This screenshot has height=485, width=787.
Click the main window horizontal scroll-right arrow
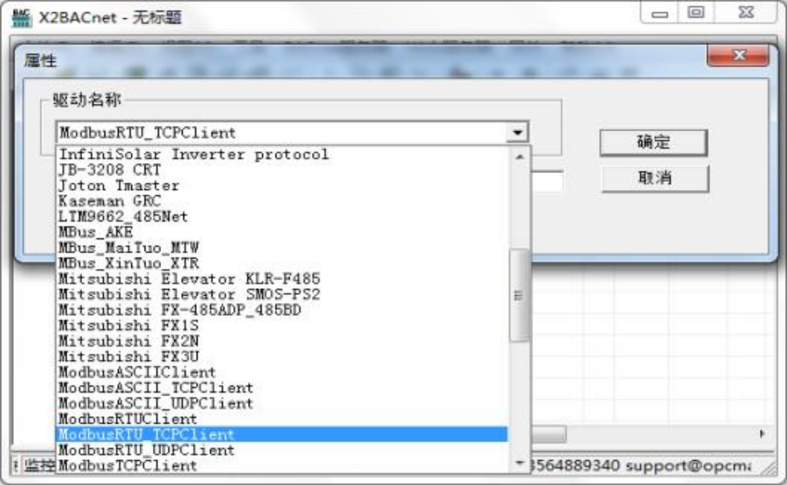coord(762,434)
